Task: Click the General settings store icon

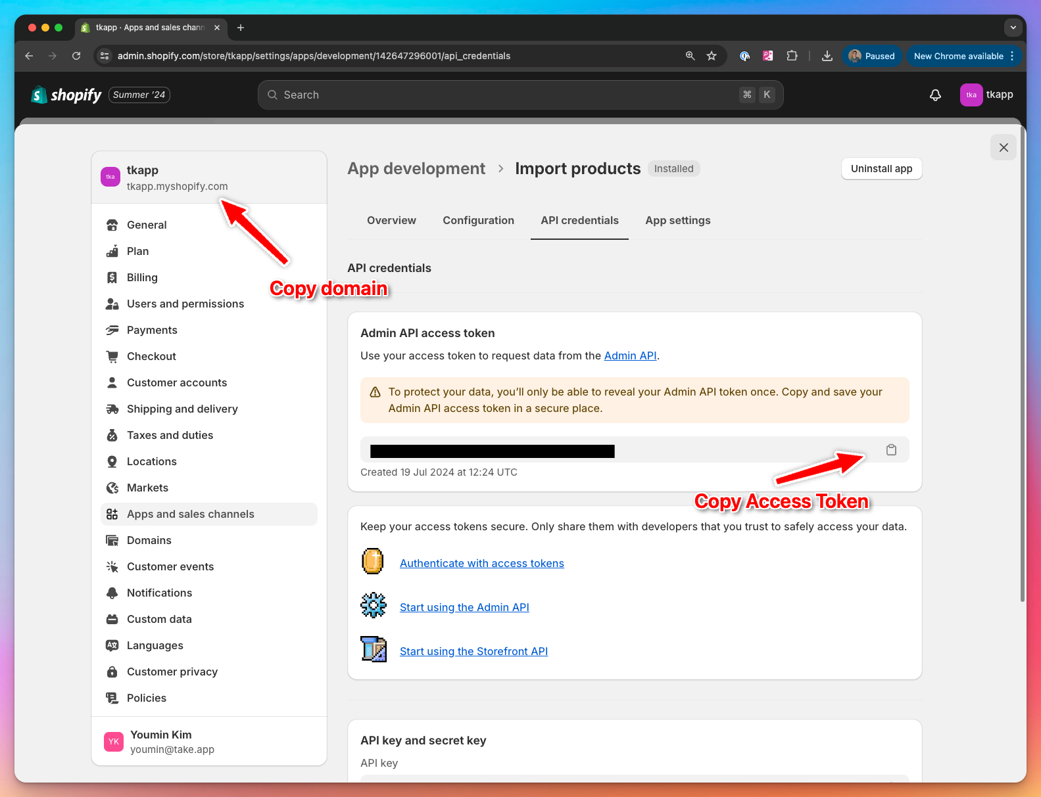Action: click(112, 225)
